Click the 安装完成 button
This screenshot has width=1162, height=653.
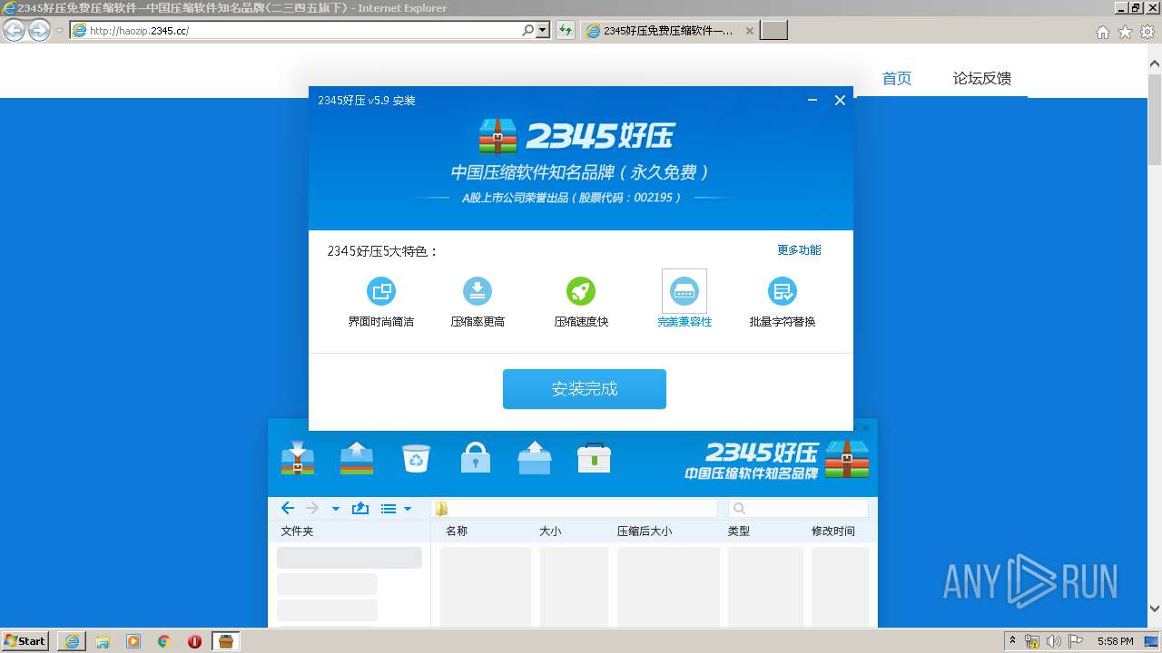(x=585, y=389)
